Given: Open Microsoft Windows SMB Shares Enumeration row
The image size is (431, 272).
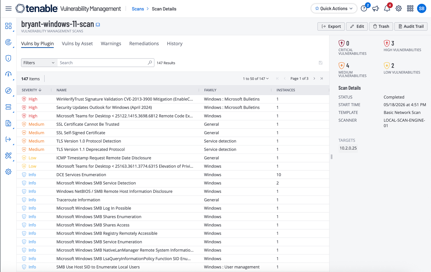Looking at the screenshot, I should 173,217.
